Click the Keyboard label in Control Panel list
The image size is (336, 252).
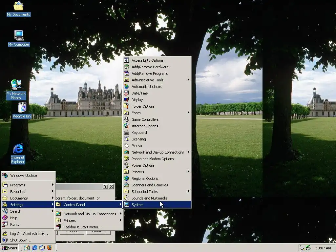tap(139, 133)
